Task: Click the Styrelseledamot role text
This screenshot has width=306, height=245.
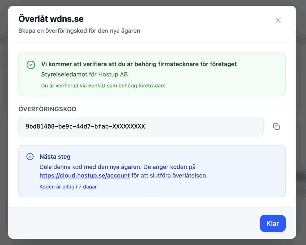Action: [64, 74]
